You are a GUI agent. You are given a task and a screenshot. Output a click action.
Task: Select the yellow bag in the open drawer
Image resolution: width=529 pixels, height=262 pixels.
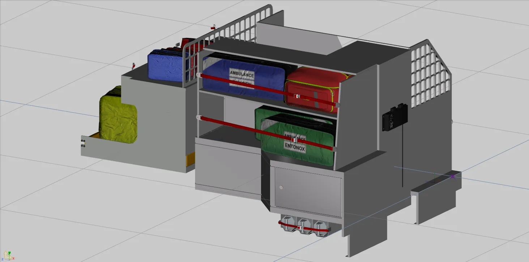(118, 115)
